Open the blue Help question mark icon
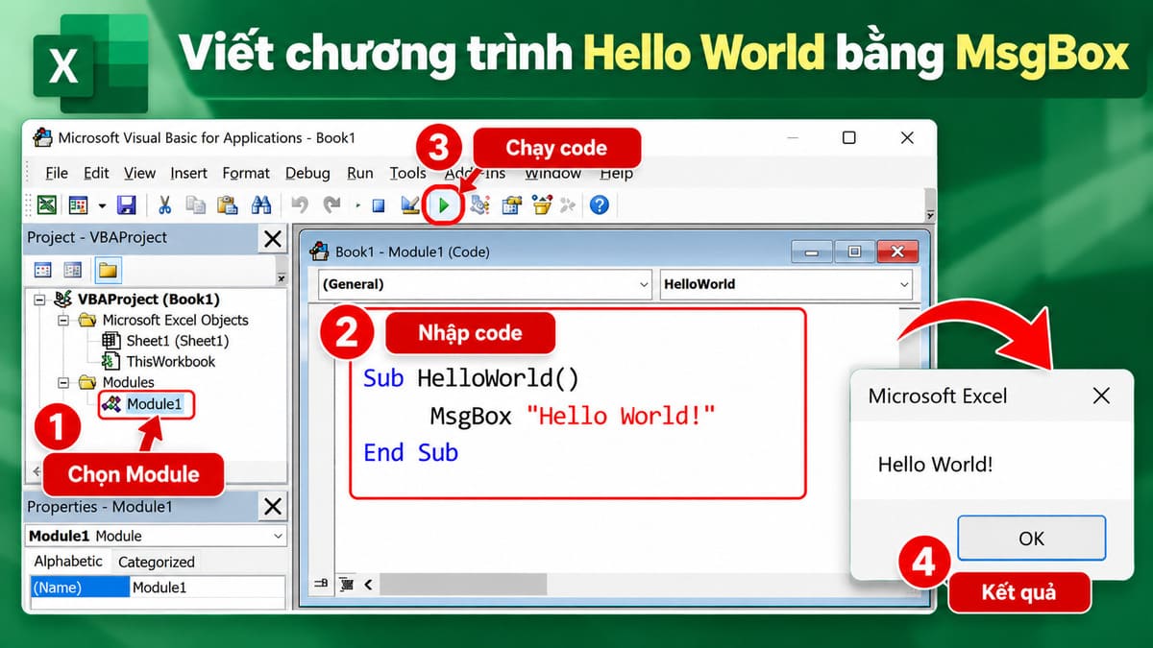Screen dimensions: 1153x648 [x=600, y=204]
